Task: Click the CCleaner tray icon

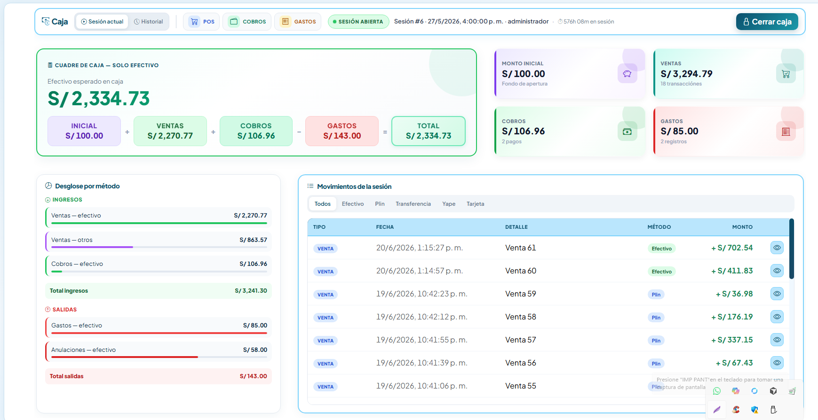Action: point(736,410)
